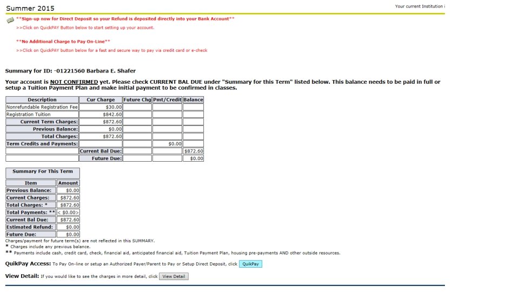Click the Balance column header
Image resolution: width=519 pixels, height=292 pixels.
click(x=194, y=99)
